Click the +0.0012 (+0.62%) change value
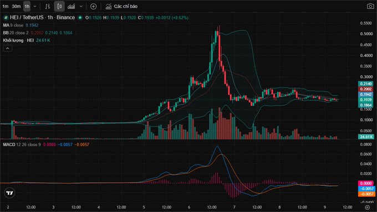This screenshot has height=212, width=377. [172, 18]
